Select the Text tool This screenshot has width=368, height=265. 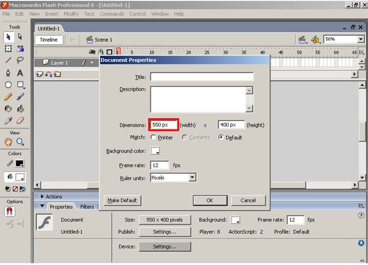20,73
